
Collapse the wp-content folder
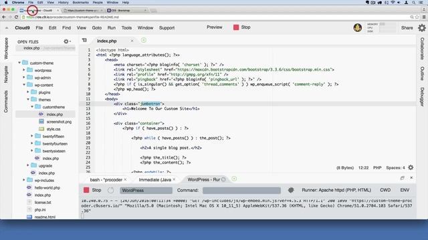(x=24, y=85)
